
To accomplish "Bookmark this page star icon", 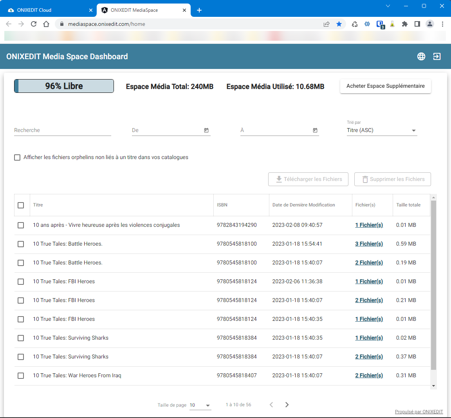I will (339, 24).
